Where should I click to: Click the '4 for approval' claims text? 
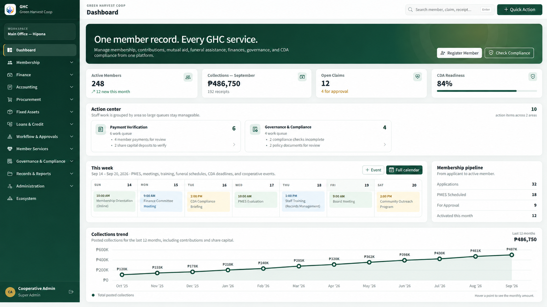(334, 91)
